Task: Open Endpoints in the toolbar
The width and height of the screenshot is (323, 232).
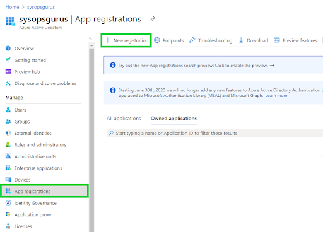Action: 173,40
